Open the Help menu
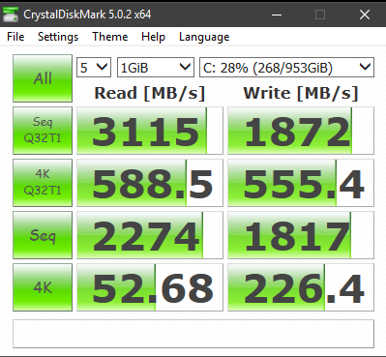This screenshot has height=357, width=386. pyautogui.click(x=153, y=37)
